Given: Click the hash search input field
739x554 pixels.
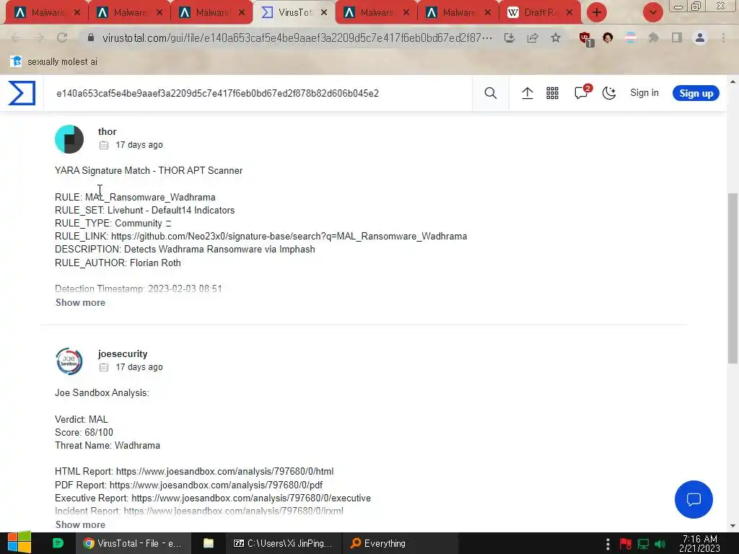Looking at the screenshot, I should [x=258, y=93].
